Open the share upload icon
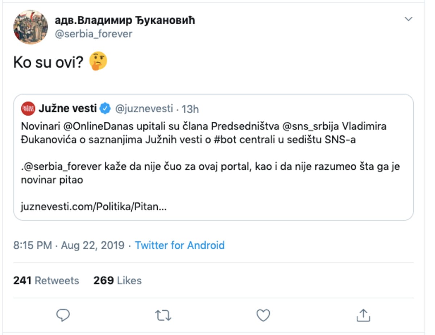This screenshot has width=435, height=335. point(363,316)
